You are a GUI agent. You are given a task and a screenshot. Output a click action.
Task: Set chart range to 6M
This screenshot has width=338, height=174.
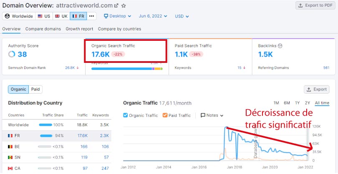(x=287, y=103)
